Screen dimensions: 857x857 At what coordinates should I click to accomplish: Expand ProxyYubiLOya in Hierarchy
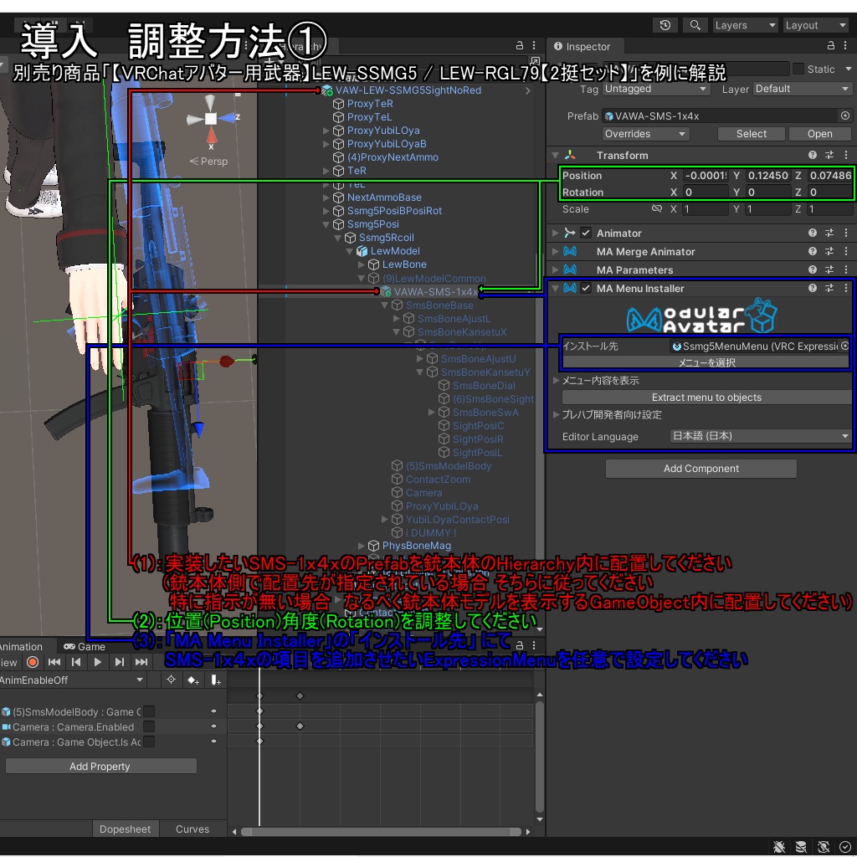tap(326, 131)
